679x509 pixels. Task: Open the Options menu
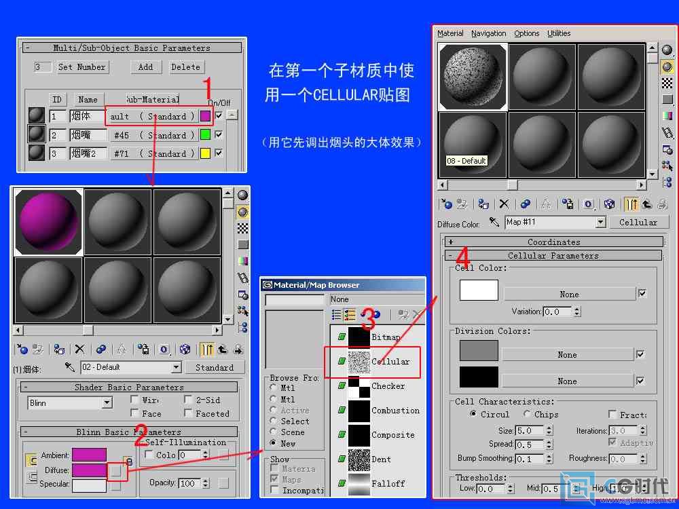527,33
